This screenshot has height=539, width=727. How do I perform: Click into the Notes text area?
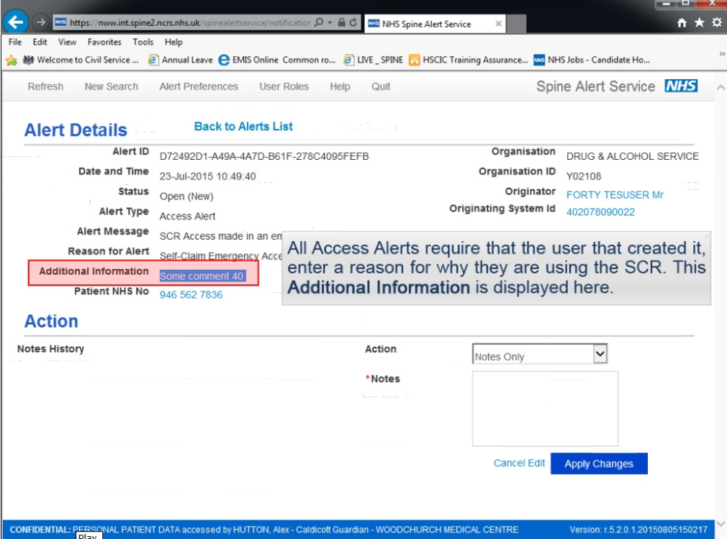coord(545,408)
